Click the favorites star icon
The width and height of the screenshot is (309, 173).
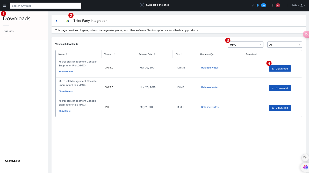253,5
